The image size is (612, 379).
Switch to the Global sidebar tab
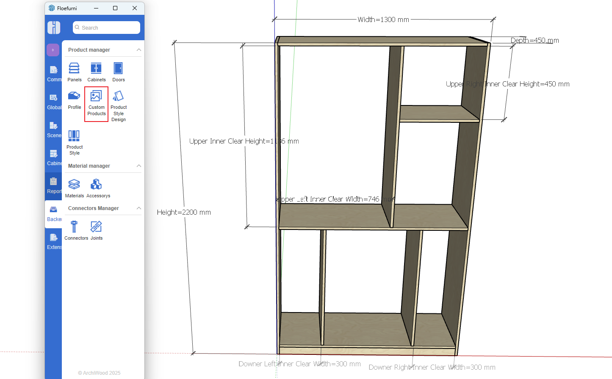tap(53, 102)
